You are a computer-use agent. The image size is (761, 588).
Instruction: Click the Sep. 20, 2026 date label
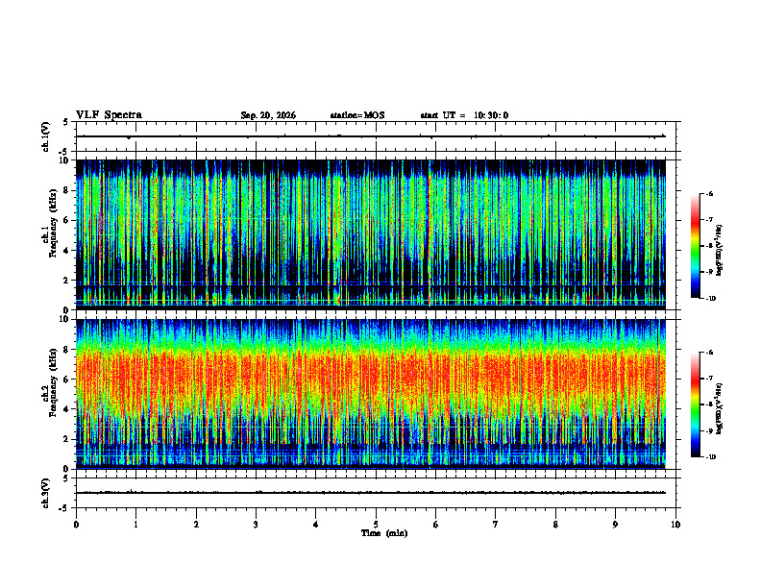click(268, 115)
